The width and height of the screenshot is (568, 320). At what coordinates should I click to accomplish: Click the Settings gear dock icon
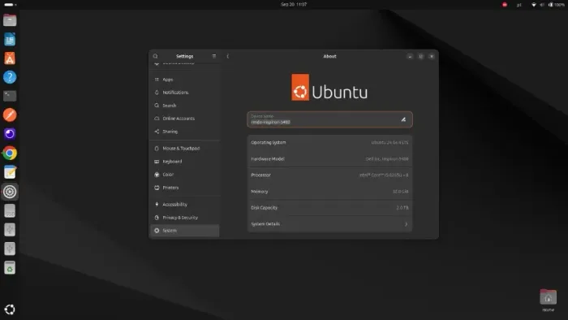pos(10,192)
